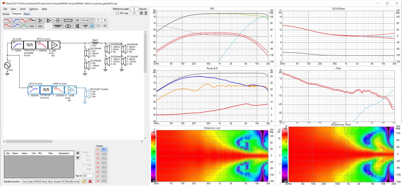
Task: Add the red S-curve filter block in top row
Action: pyautogui.click(x=24, y=20)
